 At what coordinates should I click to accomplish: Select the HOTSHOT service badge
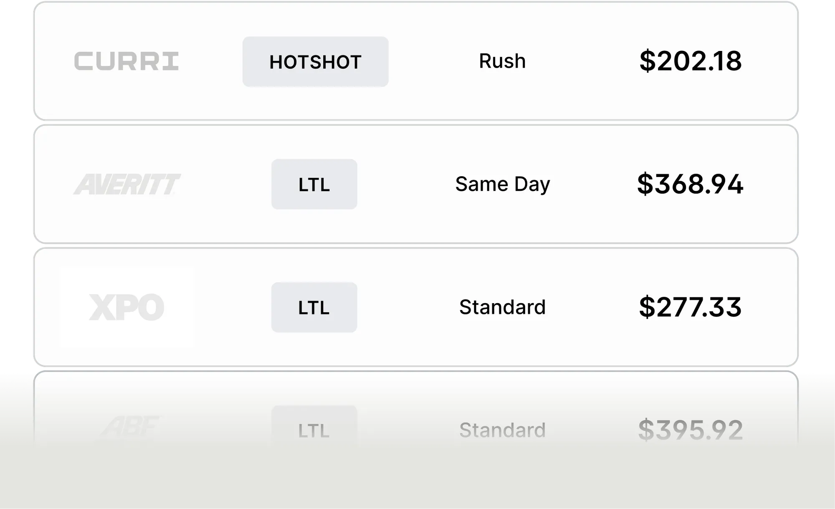pyautogui.click(x=315, y=62)
